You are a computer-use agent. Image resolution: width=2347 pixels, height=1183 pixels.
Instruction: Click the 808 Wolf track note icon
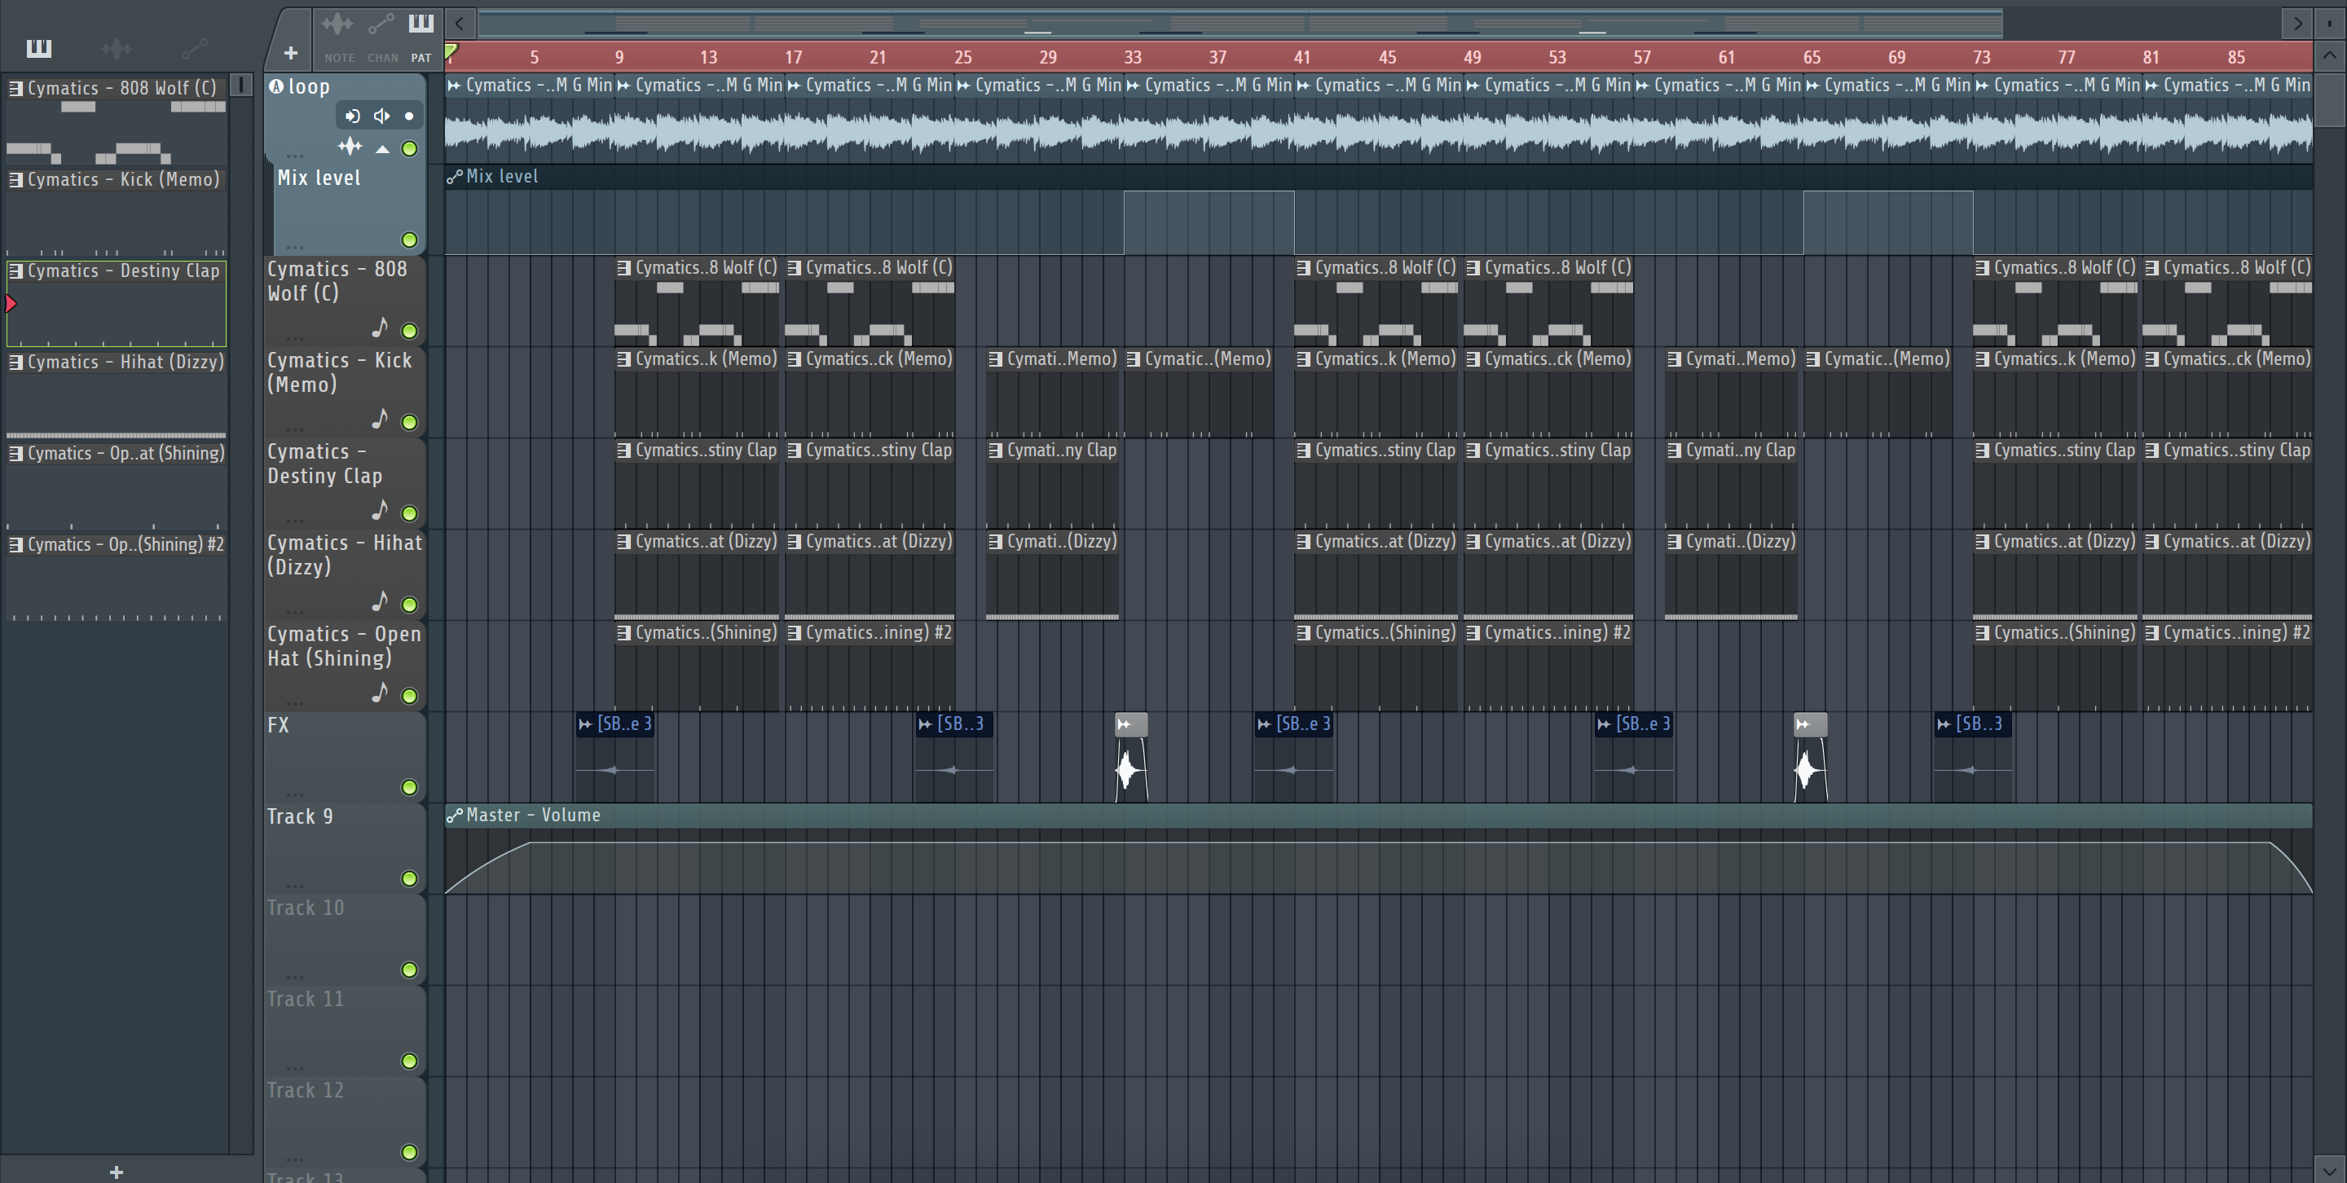(380, 327)
